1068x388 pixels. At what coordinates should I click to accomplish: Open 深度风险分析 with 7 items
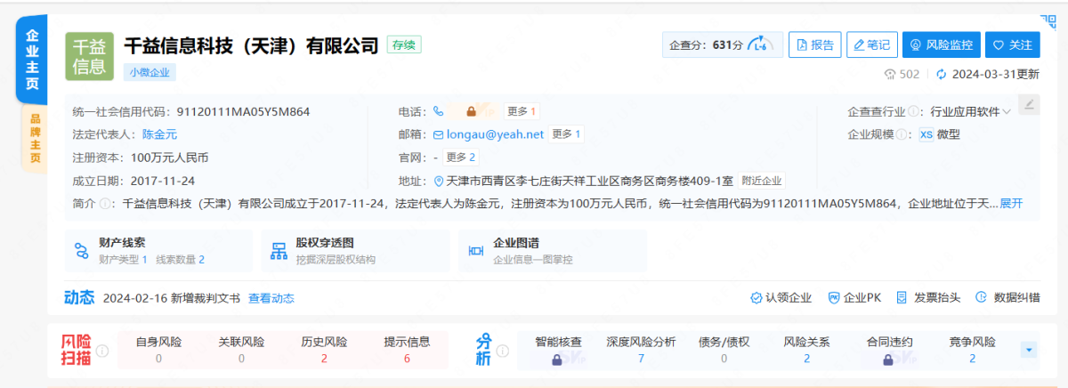pyautogui.click(x=641, y=351)
